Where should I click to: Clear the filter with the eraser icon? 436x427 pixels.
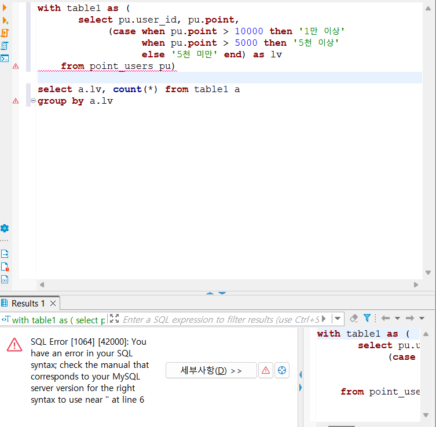[x=354, y=318]
